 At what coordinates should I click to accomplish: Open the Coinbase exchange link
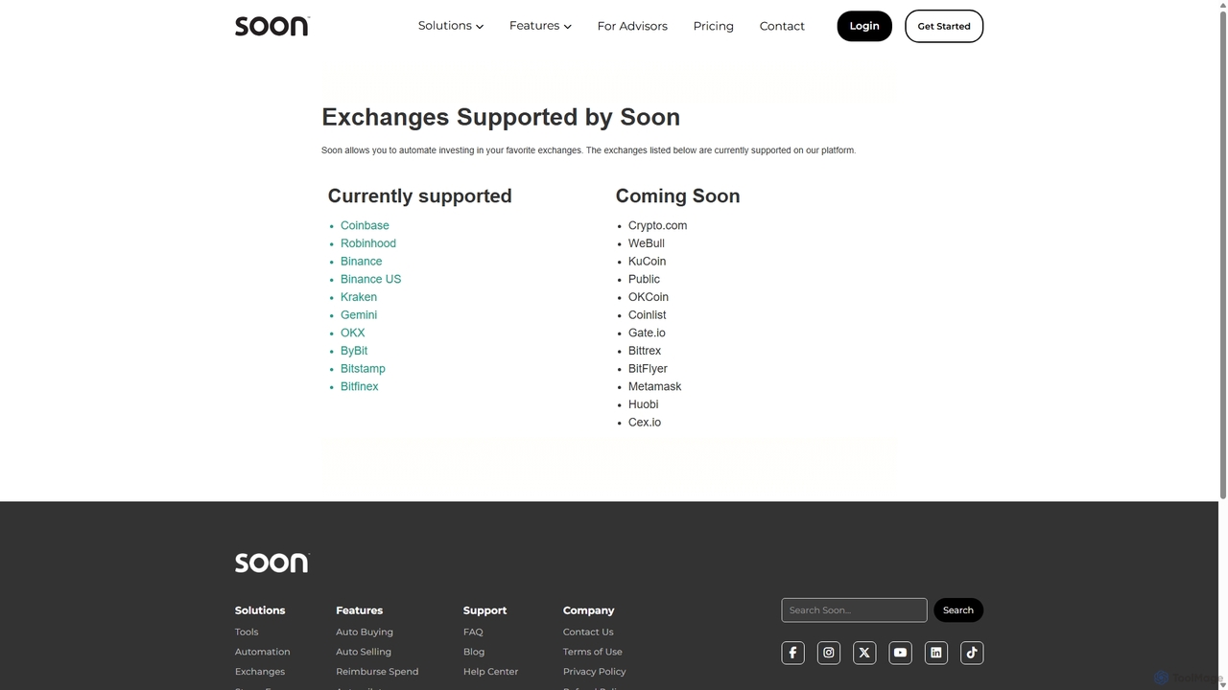[365, 225]
